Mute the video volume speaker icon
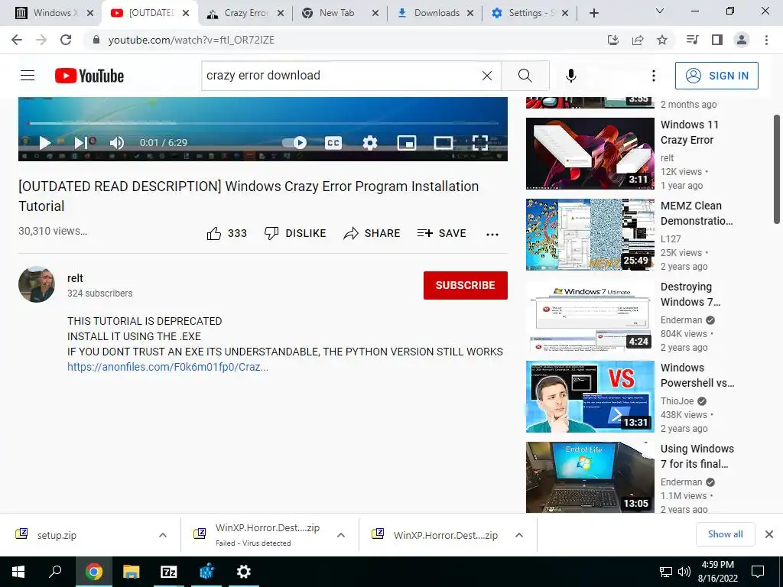The width and height of the screenshot is (783, 587). coord(116,143)
